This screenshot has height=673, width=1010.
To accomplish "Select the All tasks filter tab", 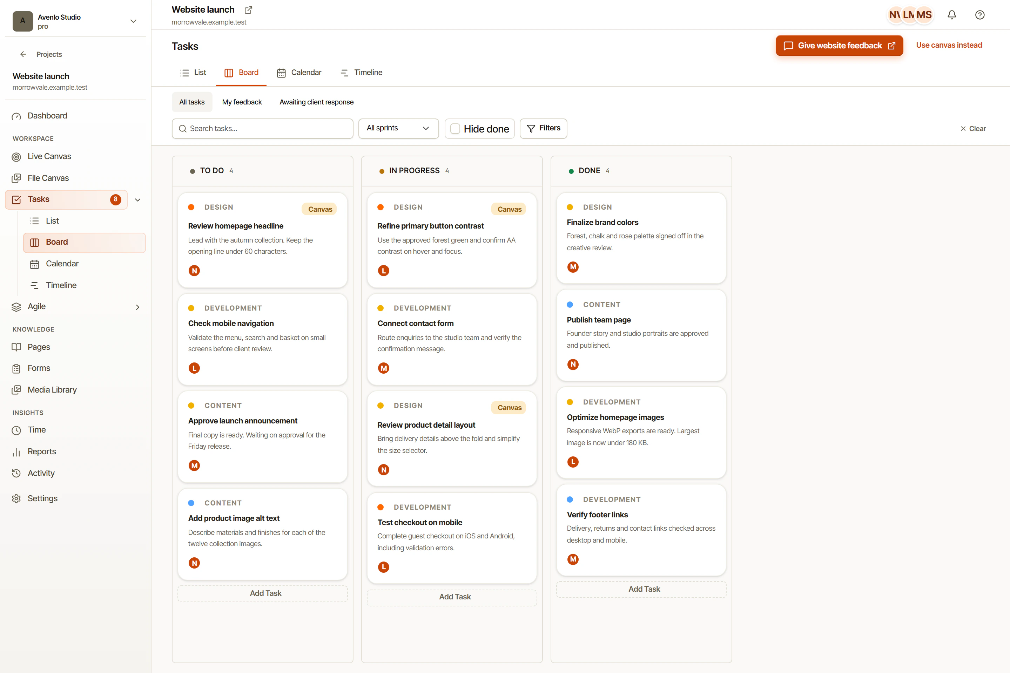I will pyautogui.click(x=192, y=102).
